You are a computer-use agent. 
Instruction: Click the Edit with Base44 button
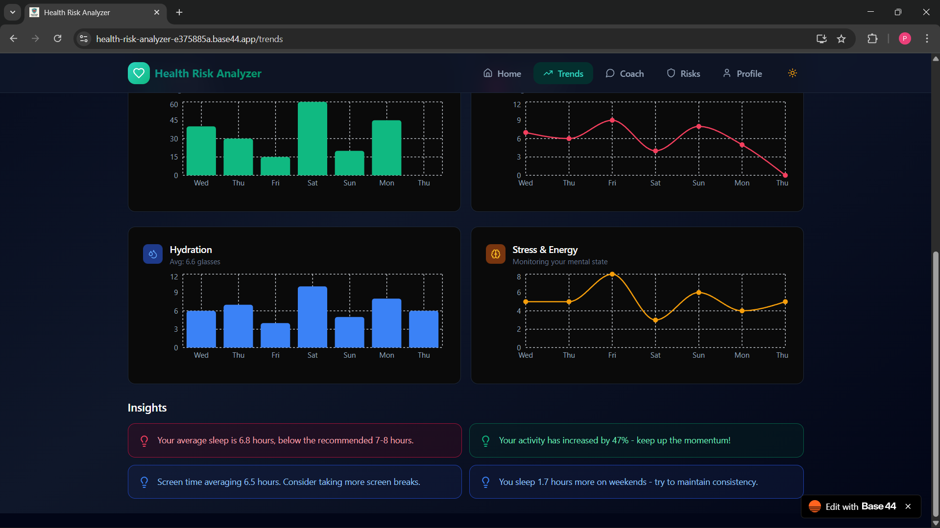[x=861, y=506]
